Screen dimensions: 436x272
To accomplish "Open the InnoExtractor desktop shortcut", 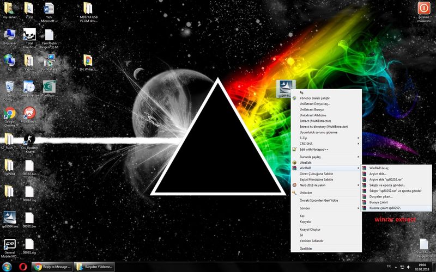I will (30, 86).
